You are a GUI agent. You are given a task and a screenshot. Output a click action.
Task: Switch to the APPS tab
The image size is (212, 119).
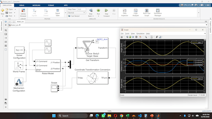pos(66,5)
